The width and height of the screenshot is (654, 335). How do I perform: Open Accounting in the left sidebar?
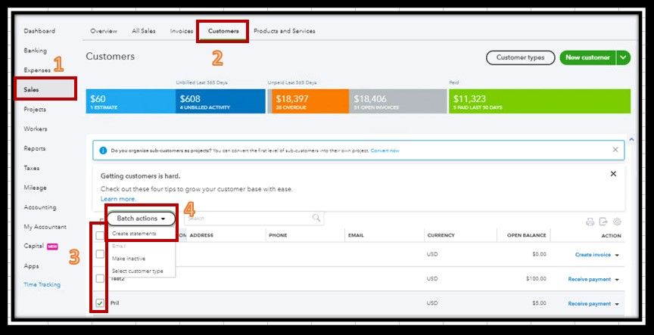(x=39, y=207)
